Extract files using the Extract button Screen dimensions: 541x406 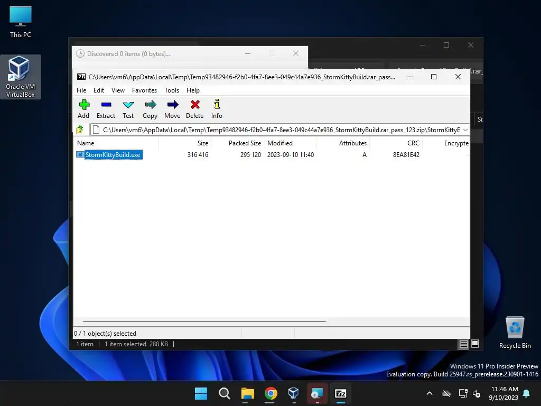106,109
